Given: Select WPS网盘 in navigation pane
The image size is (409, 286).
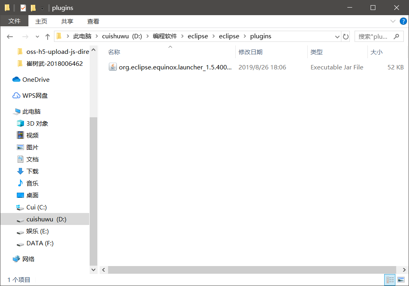Looking at the screenshot, I should 30,96.
